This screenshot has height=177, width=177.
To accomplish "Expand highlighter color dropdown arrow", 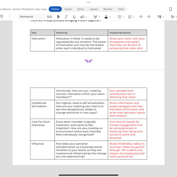I will click(99, 17).
